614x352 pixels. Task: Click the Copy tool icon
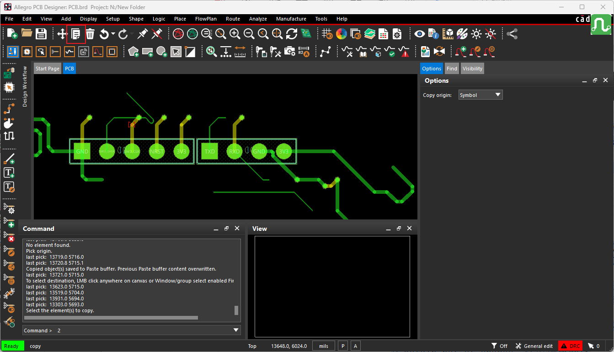(76, 34)
